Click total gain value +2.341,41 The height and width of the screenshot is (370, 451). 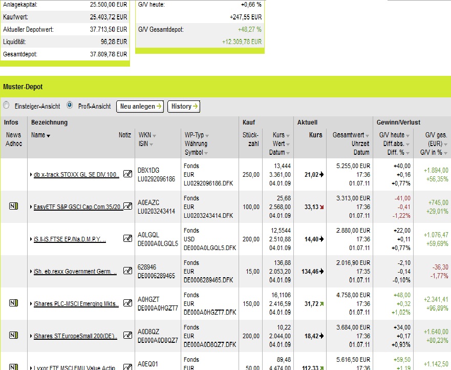(436, 299)
